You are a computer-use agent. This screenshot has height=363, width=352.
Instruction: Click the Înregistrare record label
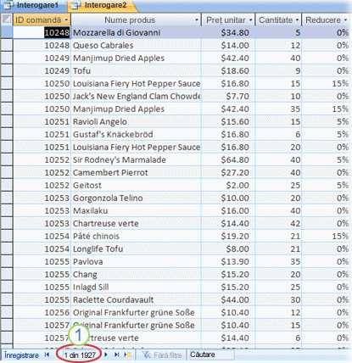click(21, 355)
